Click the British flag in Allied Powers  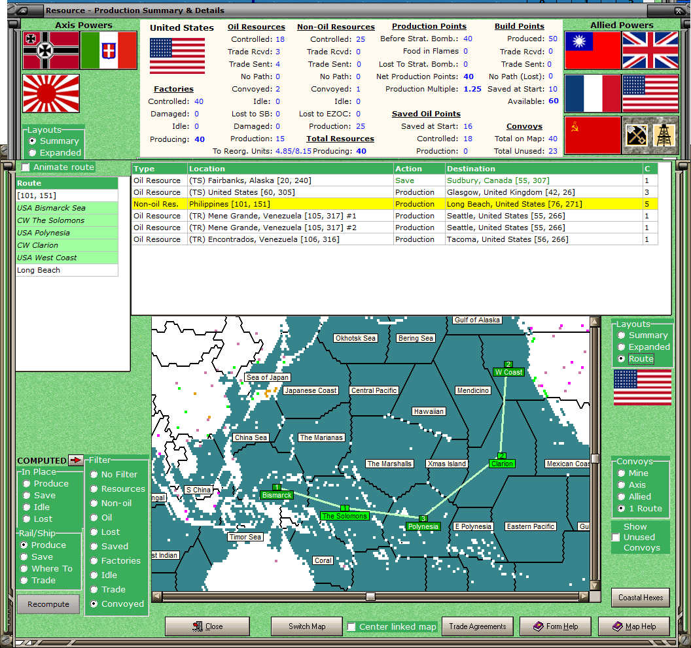click(x=650, y=50)
